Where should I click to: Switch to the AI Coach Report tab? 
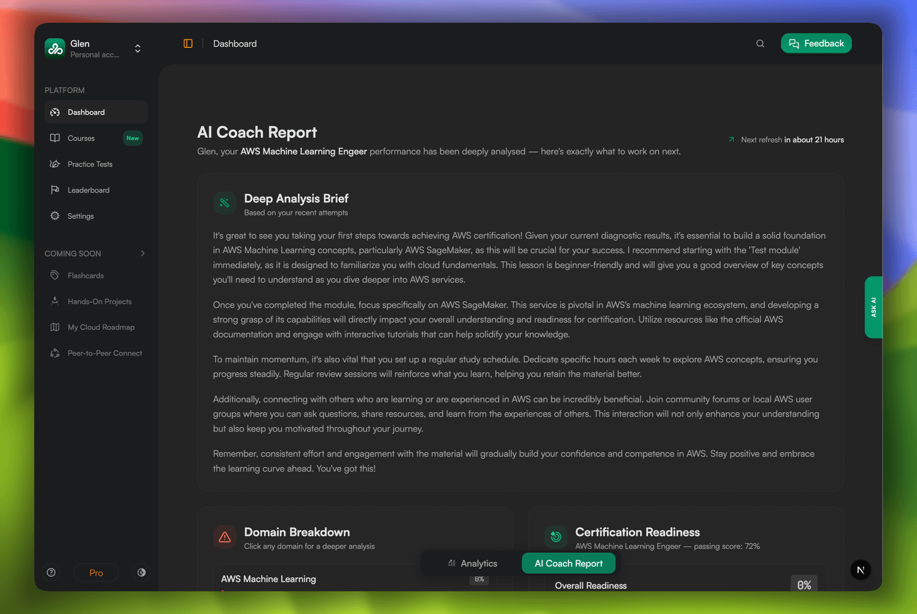pos(569,564)
